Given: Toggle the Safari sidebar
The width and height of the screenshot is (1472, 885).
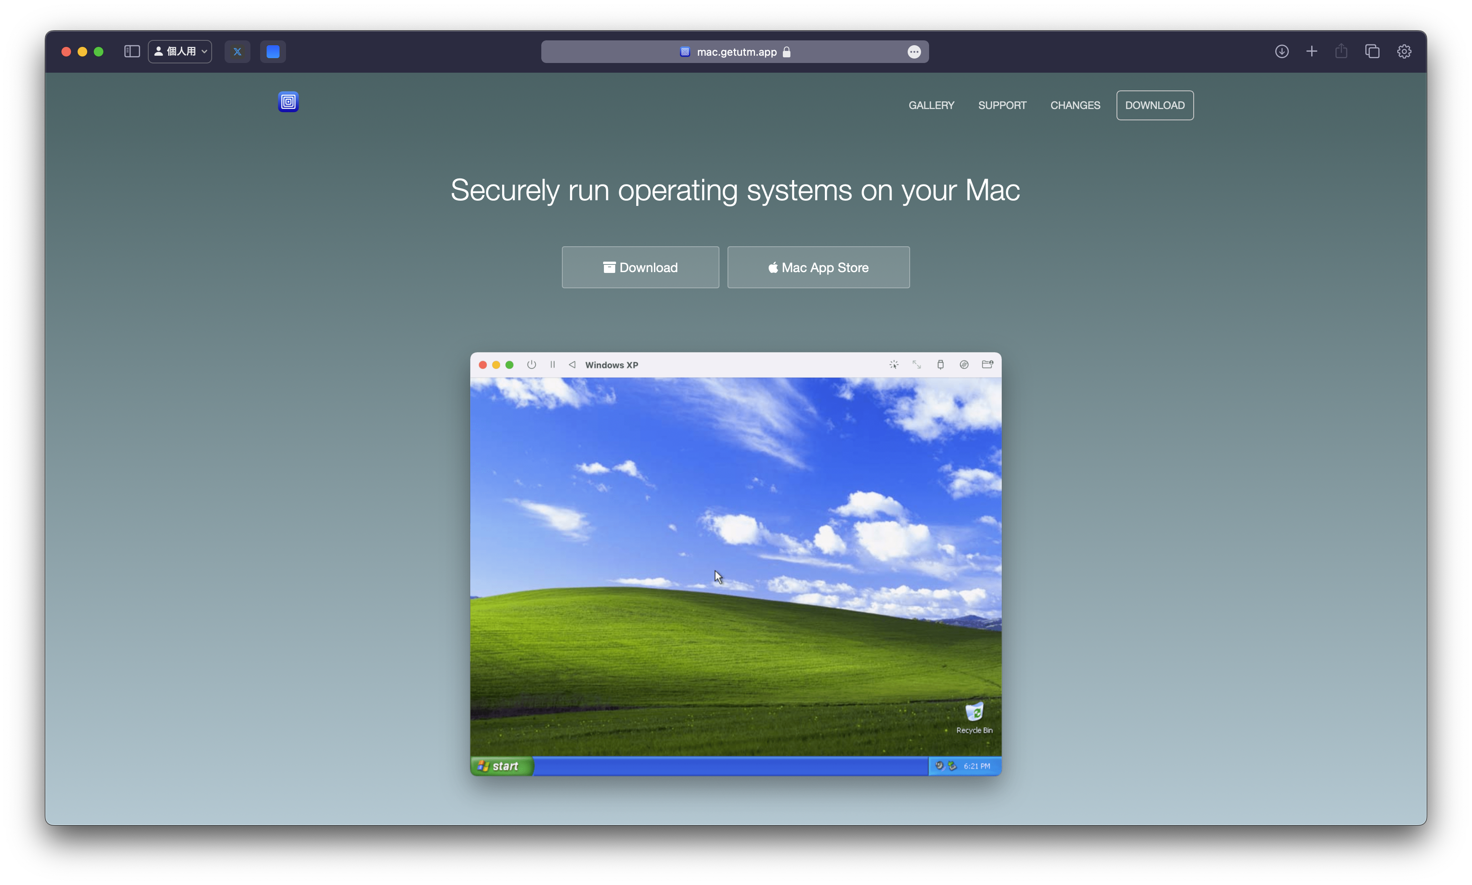Looking at the screenshot, I should tap(132, 52).
